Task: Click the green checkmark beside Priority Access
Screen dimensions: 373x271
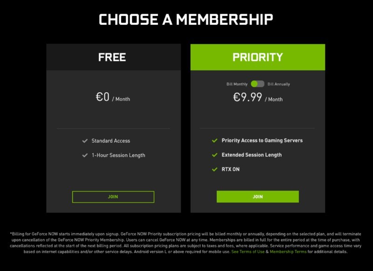Action: coord(214,140)
